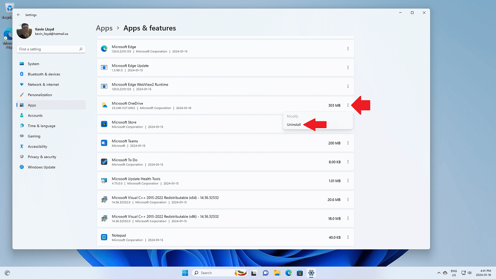
Task: Open Network & internet settings
Action: coord(51,84)
